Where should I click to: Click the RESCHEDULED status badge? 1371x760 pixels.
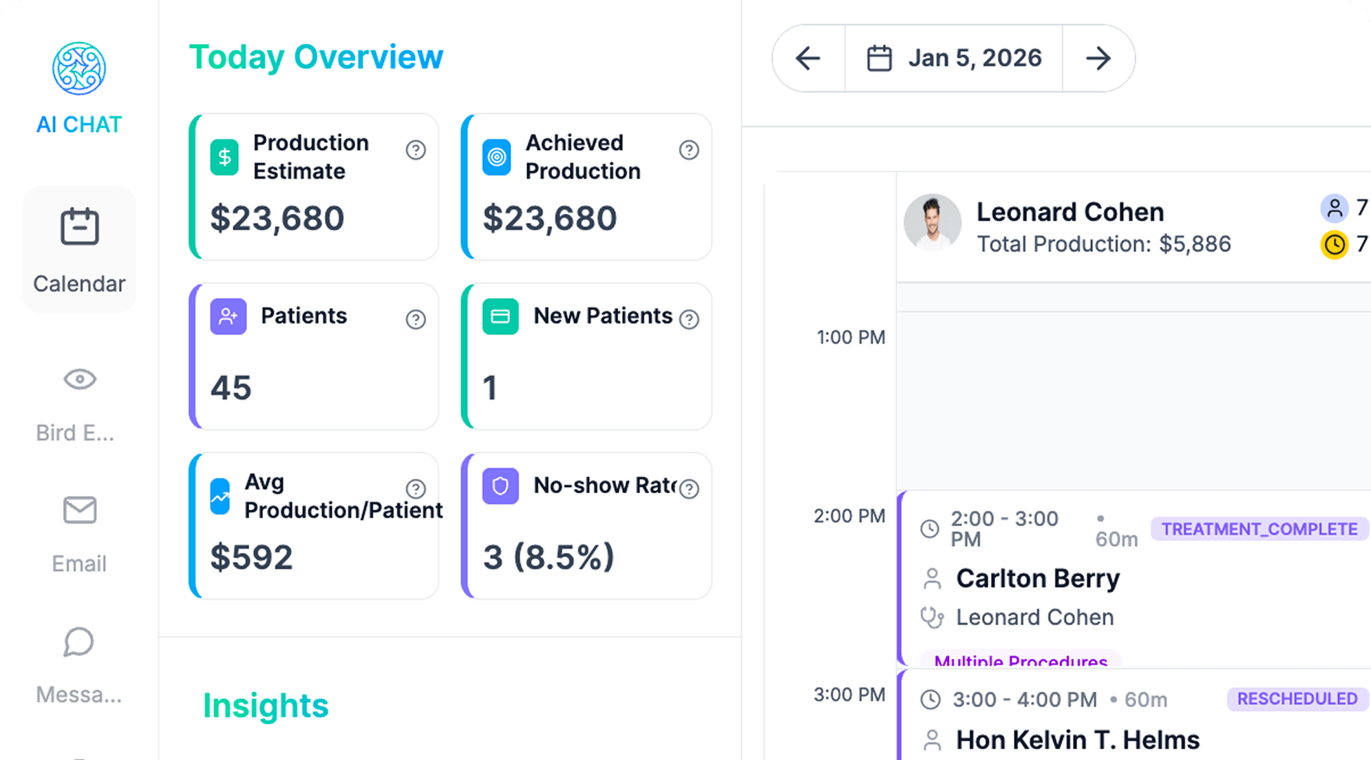tap(1297, 699)
